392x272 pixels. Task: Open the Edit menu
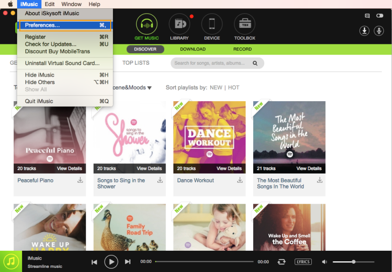pyautogui.click(x=49, y=4)
